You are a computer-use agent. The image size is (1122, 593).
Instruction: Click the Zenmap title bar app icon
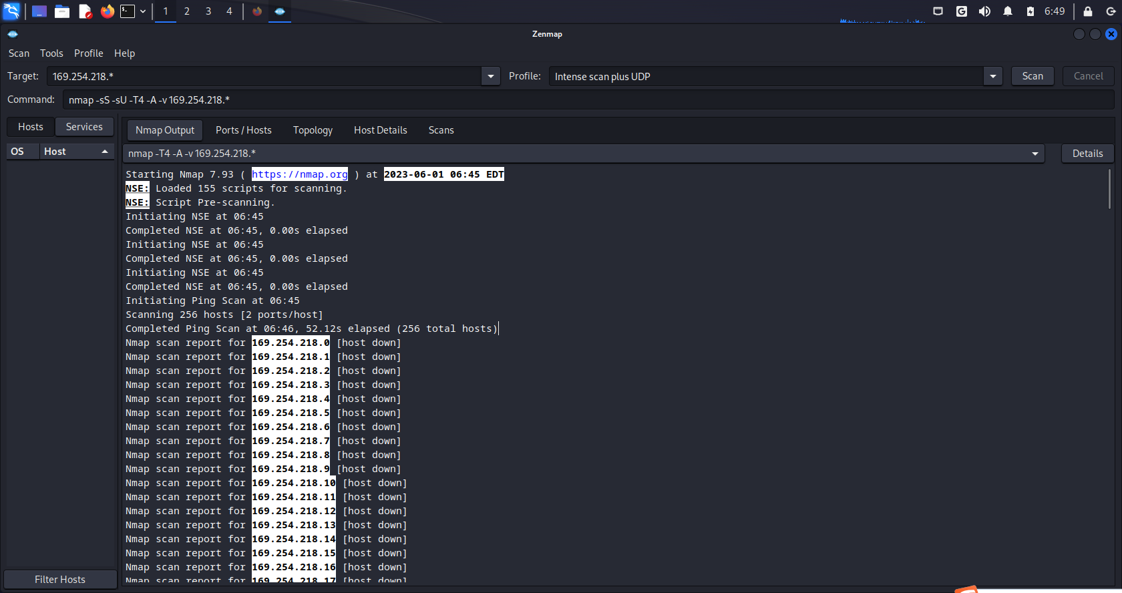pyautogui.click(x=13, y=34)
